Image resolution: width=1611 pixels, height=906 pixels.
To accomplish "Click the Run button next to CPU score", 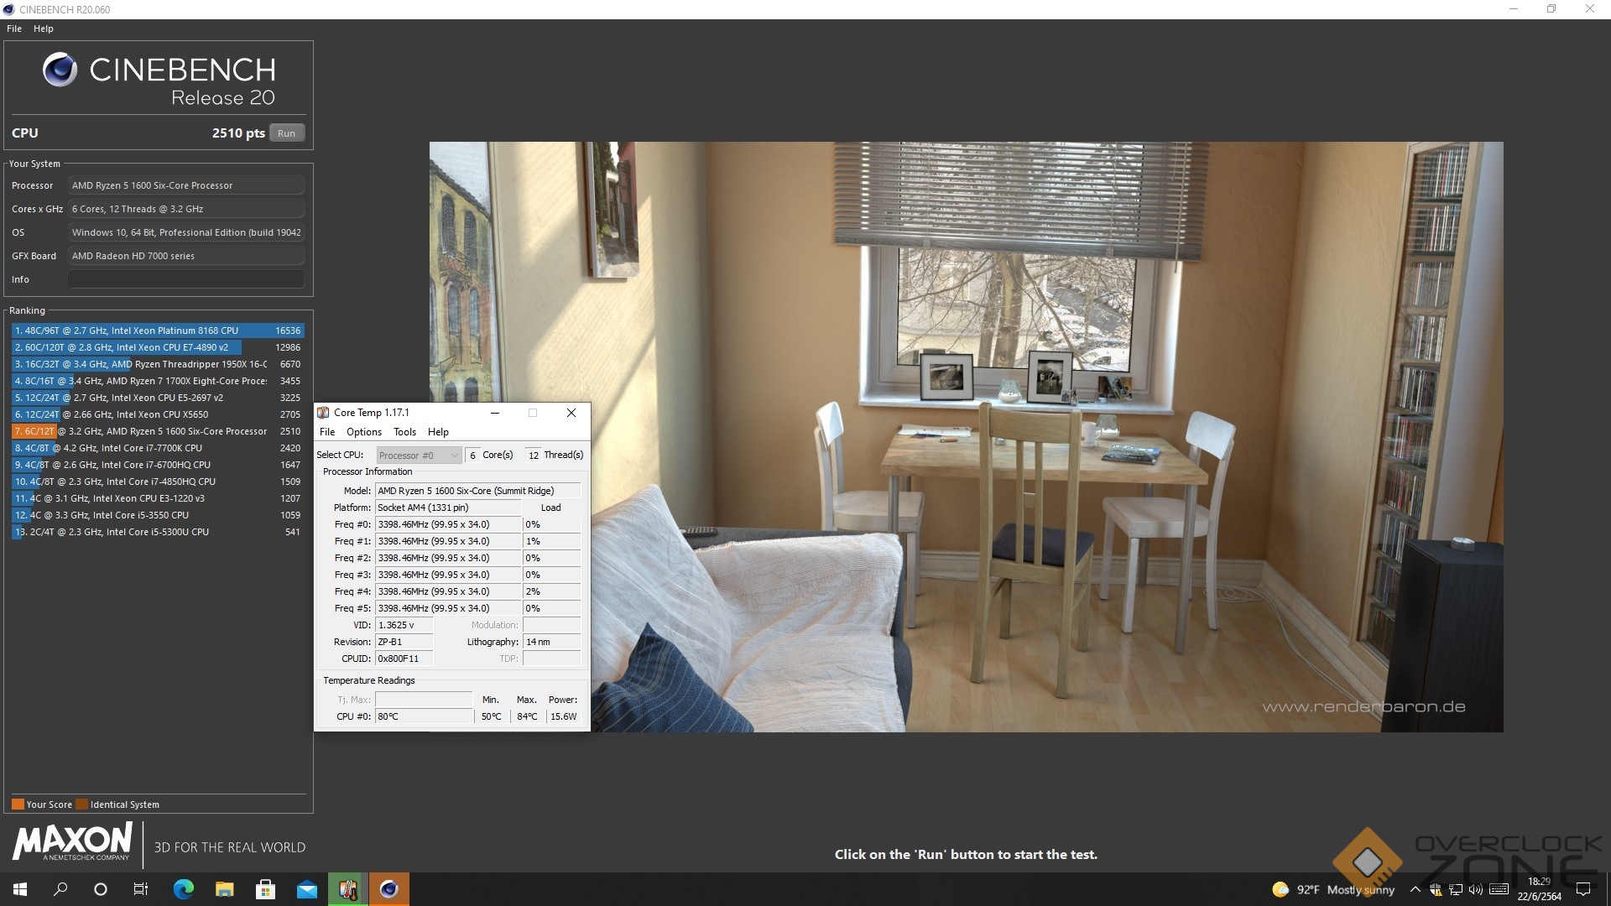I will coord(286,133).
